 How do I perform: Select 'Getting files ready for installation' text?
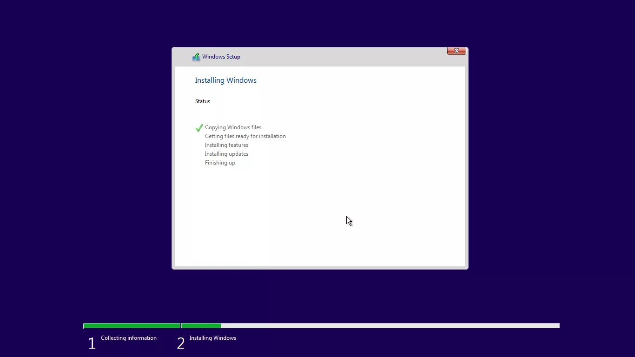pyautogui.click(x=245, y=136)
